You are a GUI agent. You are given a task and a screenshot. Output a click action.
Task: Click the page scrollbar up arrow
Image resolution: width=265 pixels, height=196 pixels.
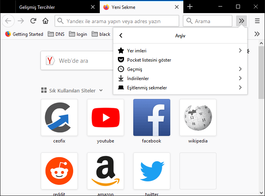click(x=261, y=43)
